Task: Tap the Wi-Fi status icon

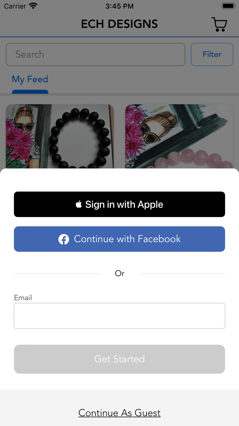Action: click(33, 6)
